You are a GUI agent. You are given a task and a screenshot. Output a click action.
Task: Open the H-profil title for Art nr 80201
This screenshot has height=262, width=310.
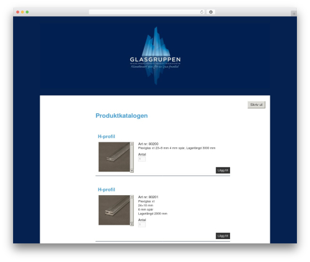(106, 190)
